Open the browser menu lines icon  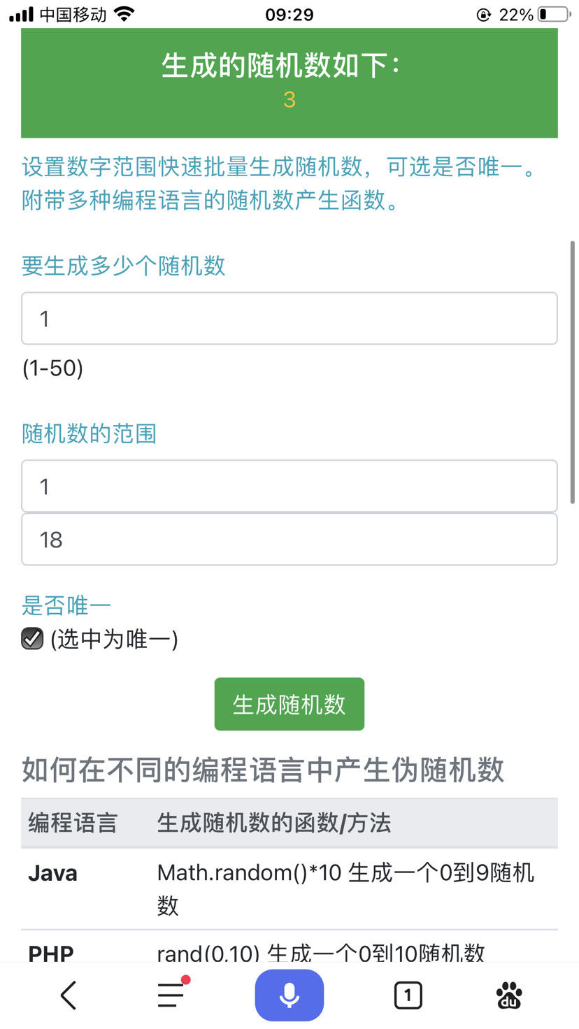(172, 993)
